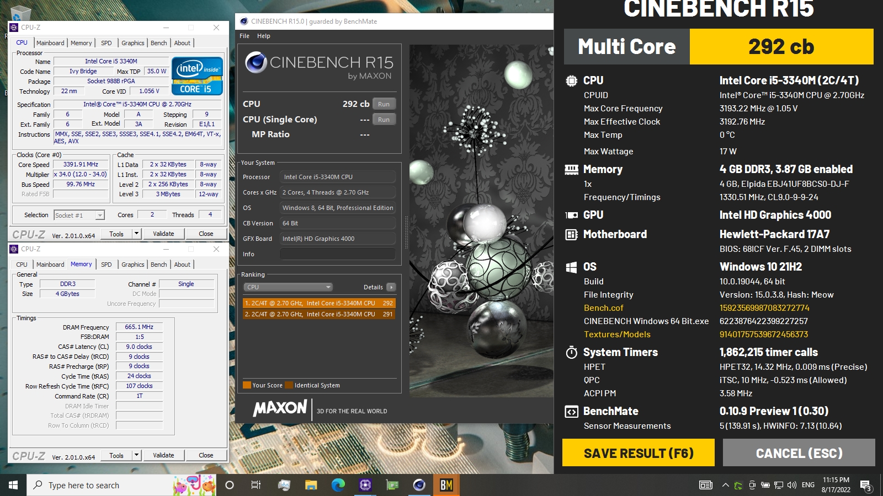Switch to CPU tab in CPU-Z Memory-tab window
883x496 pixels.
22,265
